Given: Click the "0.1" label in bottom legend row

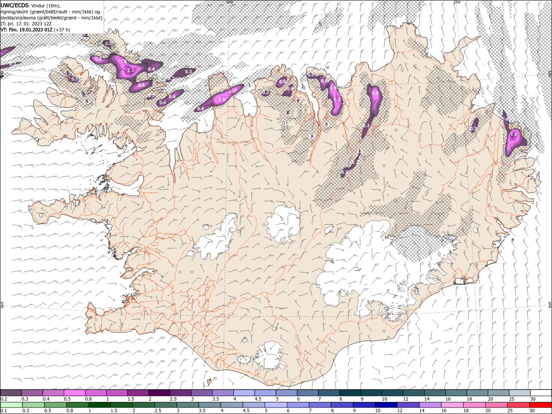Looking at the screenshot, I should (x=3, y=411).
